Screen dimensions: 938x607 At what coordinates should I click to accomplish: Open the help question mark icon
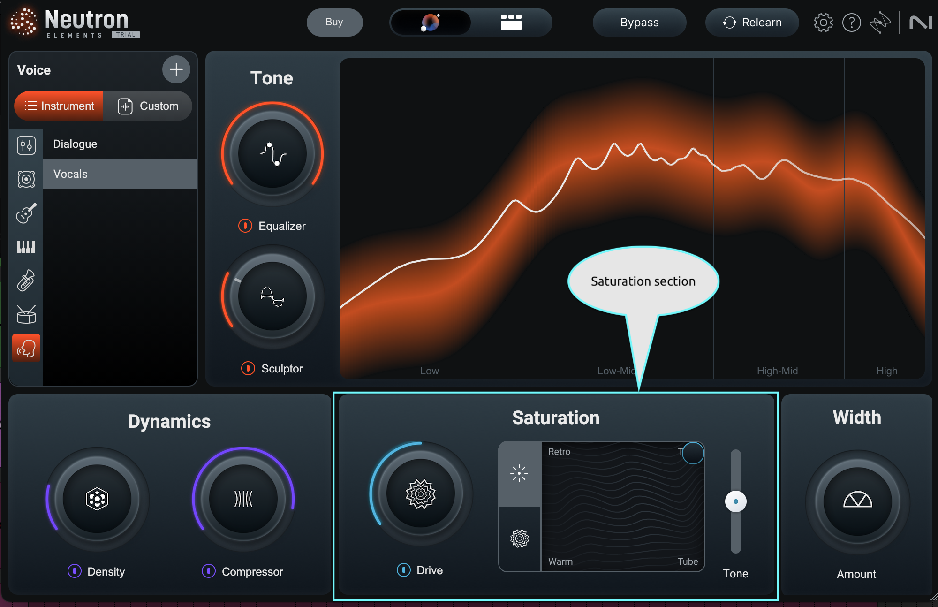tap(851, 22)
